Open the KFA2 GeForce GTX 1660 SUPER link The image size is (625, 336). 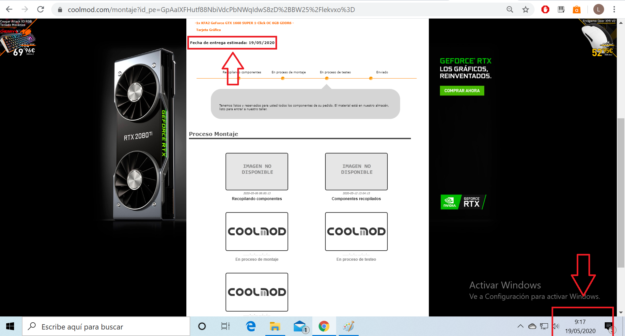pos(244,23)
